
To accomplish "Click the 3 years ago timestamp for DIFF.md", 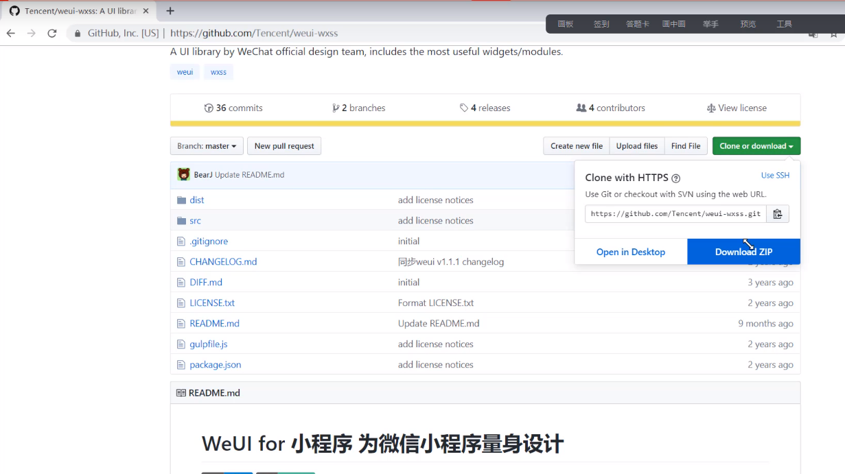I will (x=770, y=282).
